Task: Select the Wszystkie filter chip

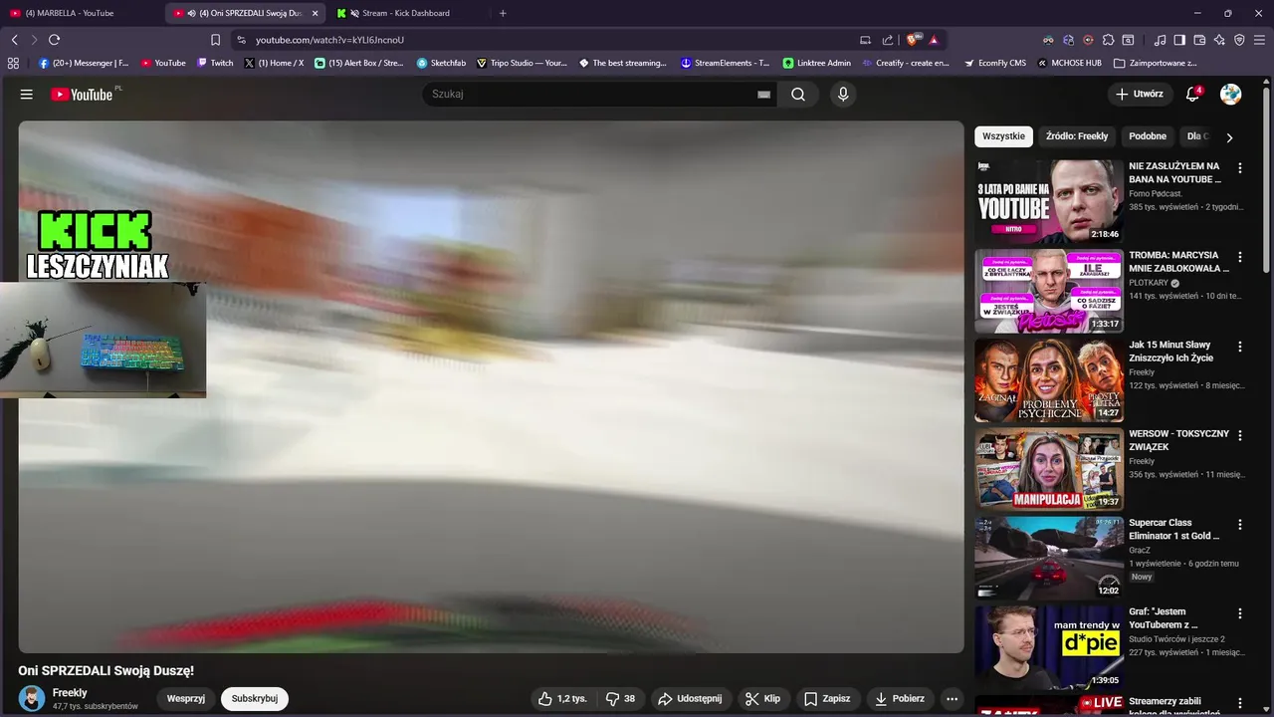Action: tap(1003, 136)
